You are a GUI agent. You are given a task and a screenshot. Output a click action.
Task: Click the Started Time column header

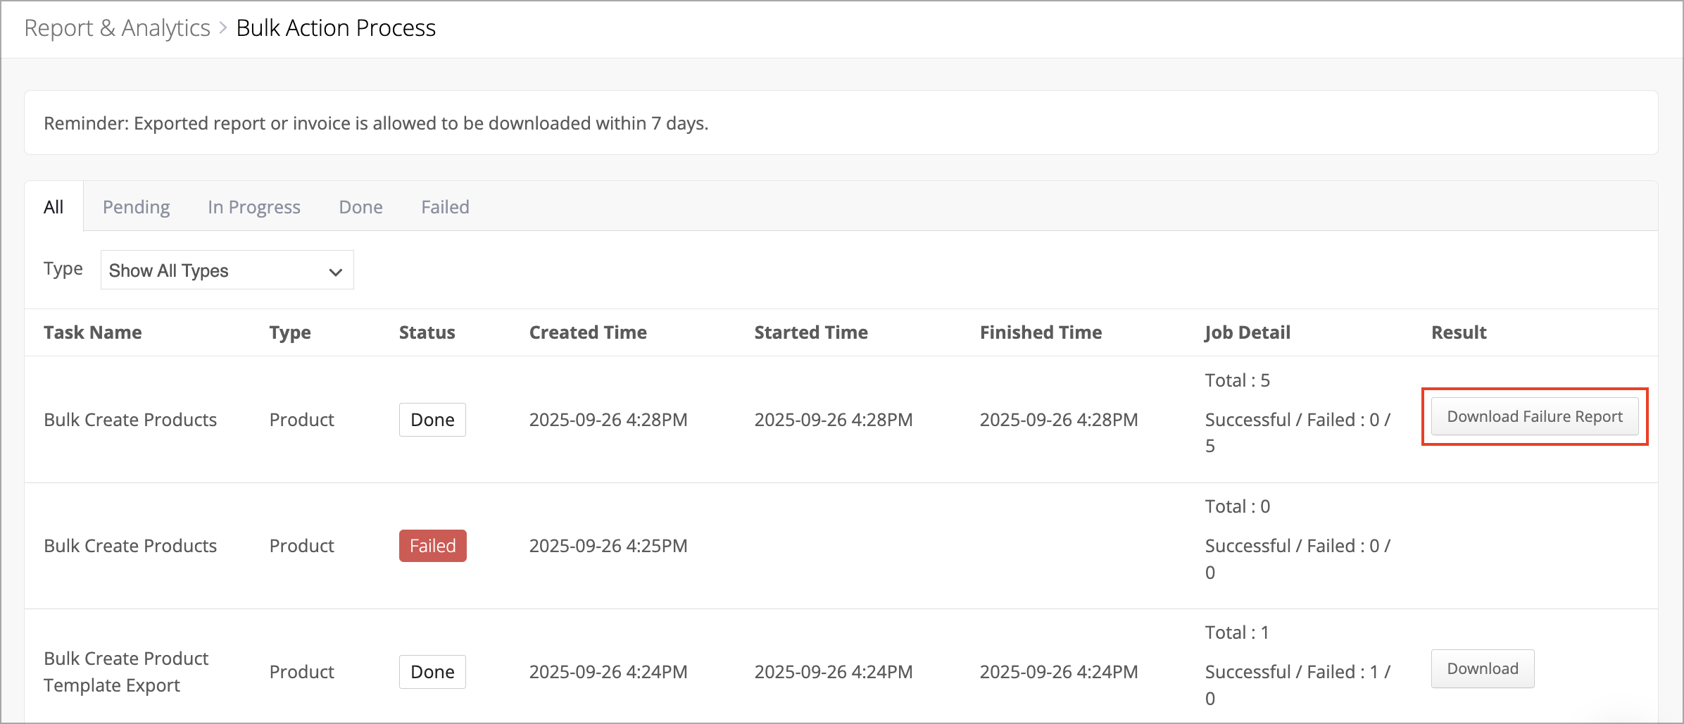point(811,332)
